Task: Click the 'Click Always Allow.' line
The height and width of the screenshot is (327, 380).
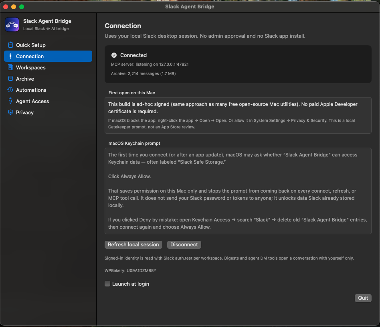Action: [129, 177]
